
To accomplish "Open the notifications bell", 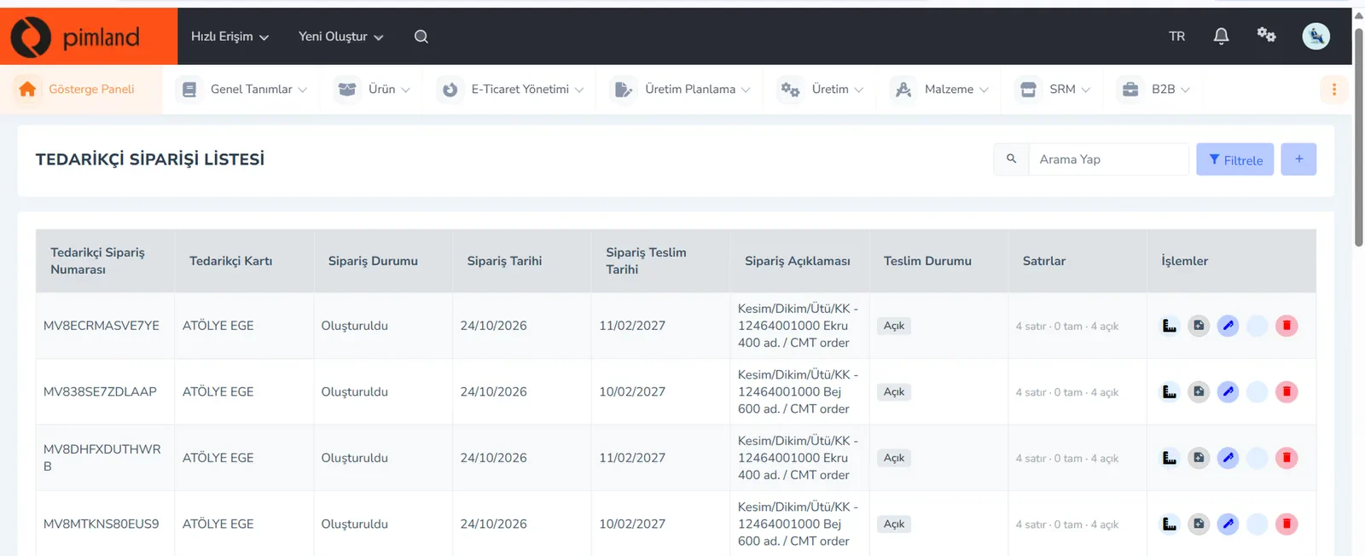I will click(1222, 36).
